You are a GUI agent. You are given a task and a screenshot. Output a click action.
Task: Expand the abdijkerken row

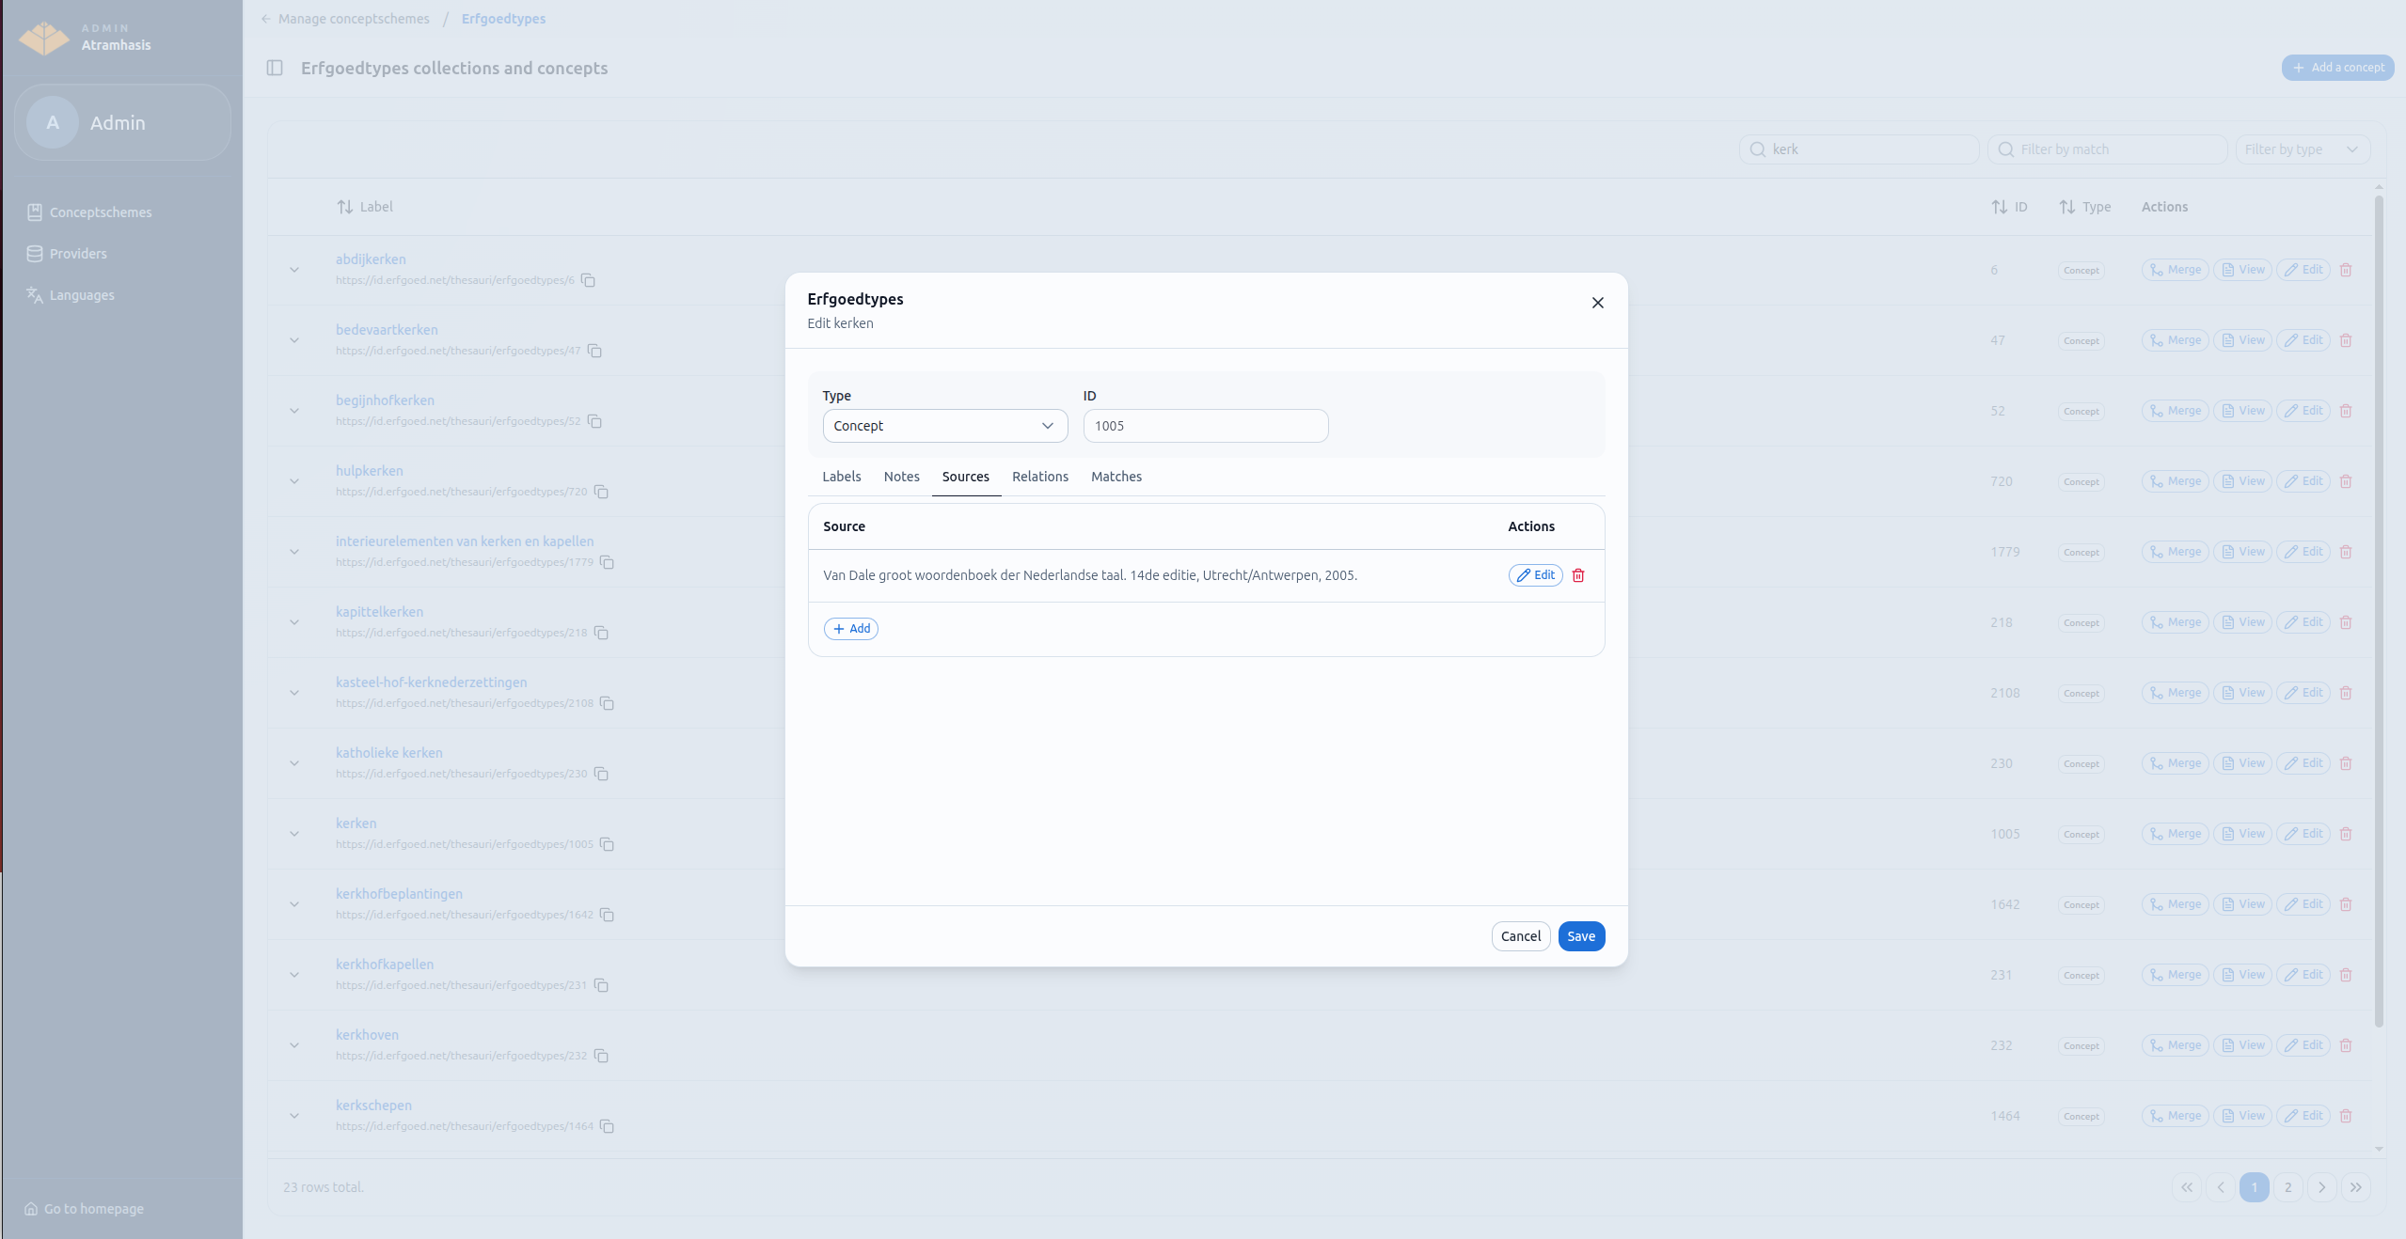pyautogui.click(x=294, y=270)
